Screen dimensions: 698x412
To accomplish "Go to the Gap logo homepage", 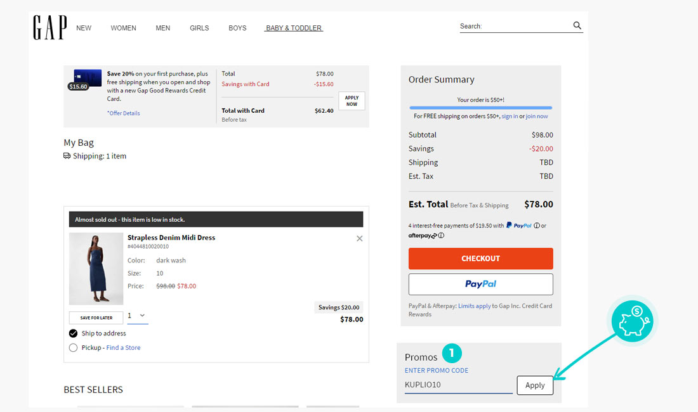I will [x=50, y=27].
